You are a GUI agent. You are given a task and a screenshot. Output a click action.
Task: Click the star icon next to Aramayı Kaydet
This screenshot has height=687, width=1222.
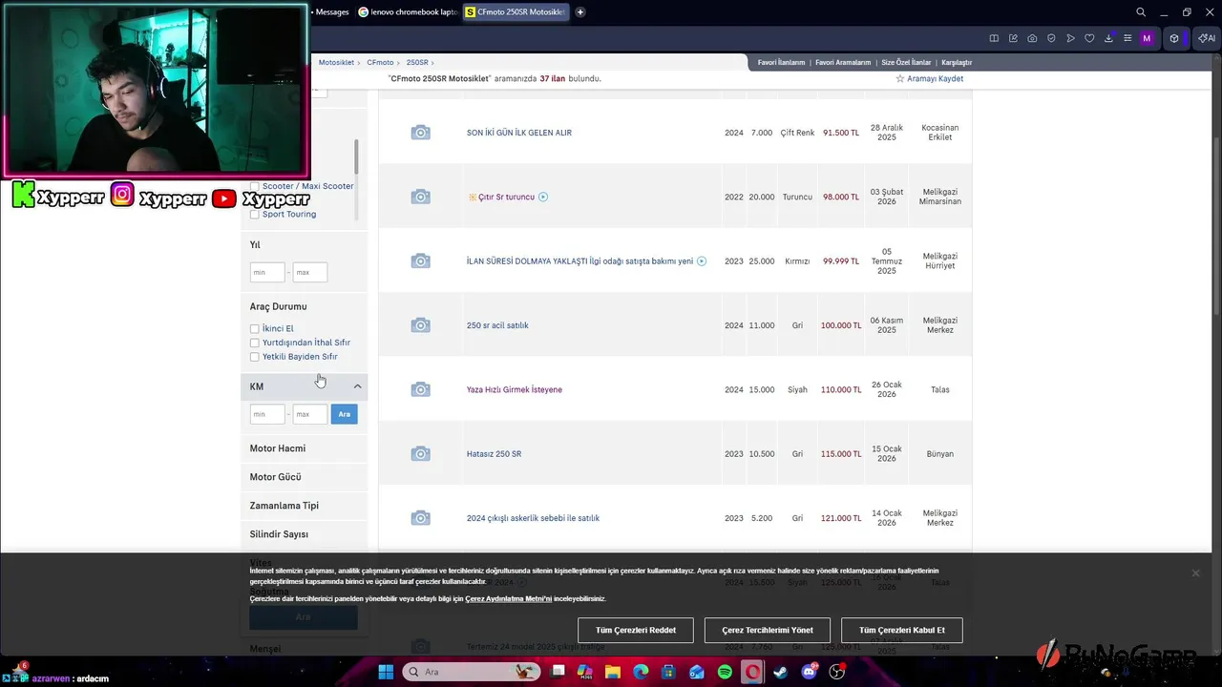click(899, 79)
